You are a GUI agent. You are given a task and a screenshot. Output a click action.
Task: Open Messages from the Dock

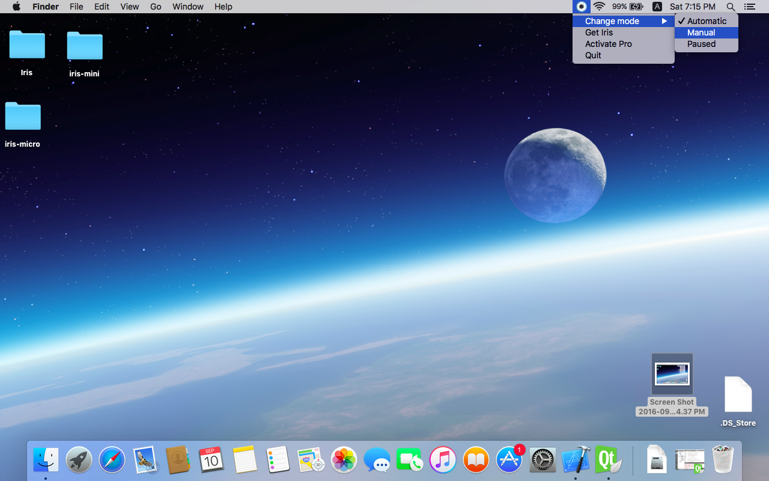pyautogui.click(x=377, y=461)
